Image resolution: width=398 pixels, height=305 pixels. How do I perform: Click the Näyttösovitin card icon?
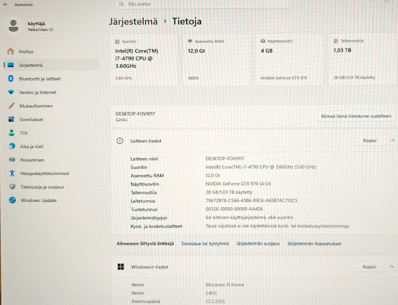point(263,41)
